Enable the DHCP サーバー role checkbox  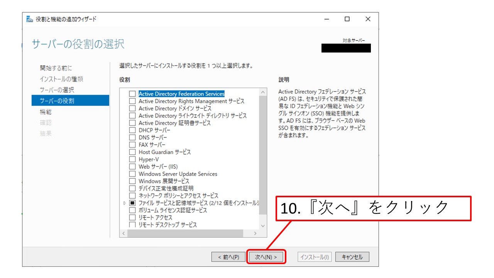coord(132,130)
